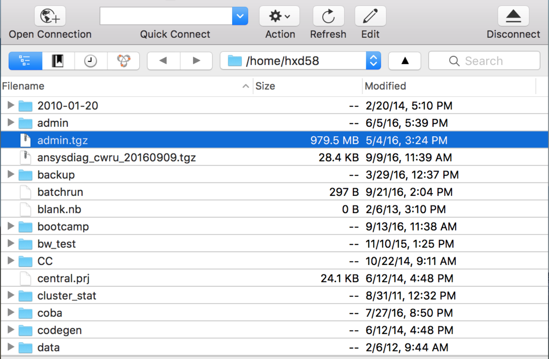Click modified date 8/31/11, 12:32 PM
This screenshot has width=549, height=359.
point(411,296)
